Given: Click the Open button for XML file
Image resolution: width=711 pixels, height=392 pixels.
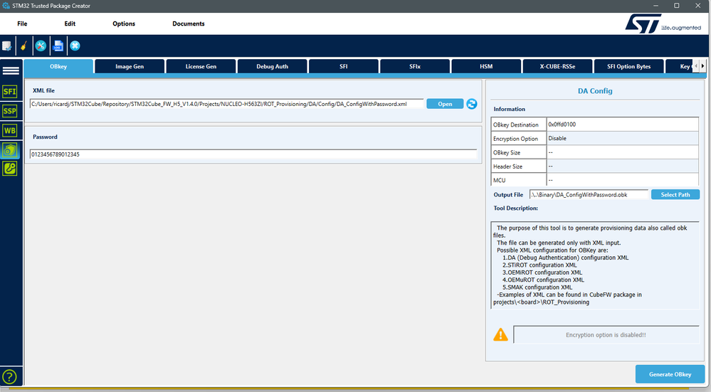Looking at the screenshot, I should (x=445, y=104).
